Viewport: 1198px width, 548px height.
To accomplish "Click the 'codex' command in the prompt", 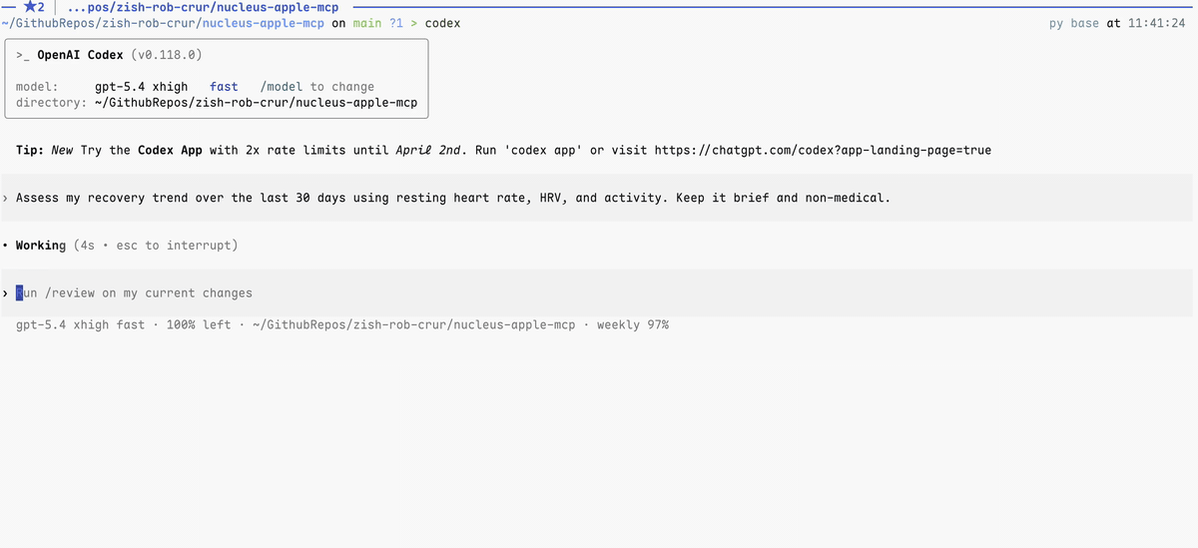I will point(443,23).
